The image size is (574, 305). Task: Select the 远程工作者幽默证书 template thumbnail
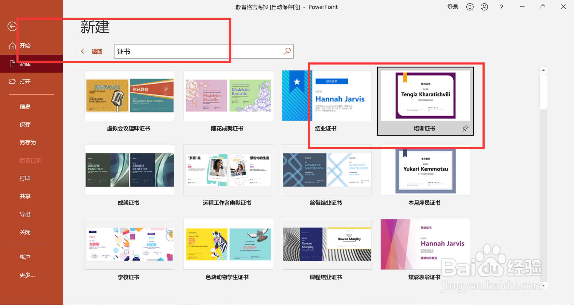(228, 170)
